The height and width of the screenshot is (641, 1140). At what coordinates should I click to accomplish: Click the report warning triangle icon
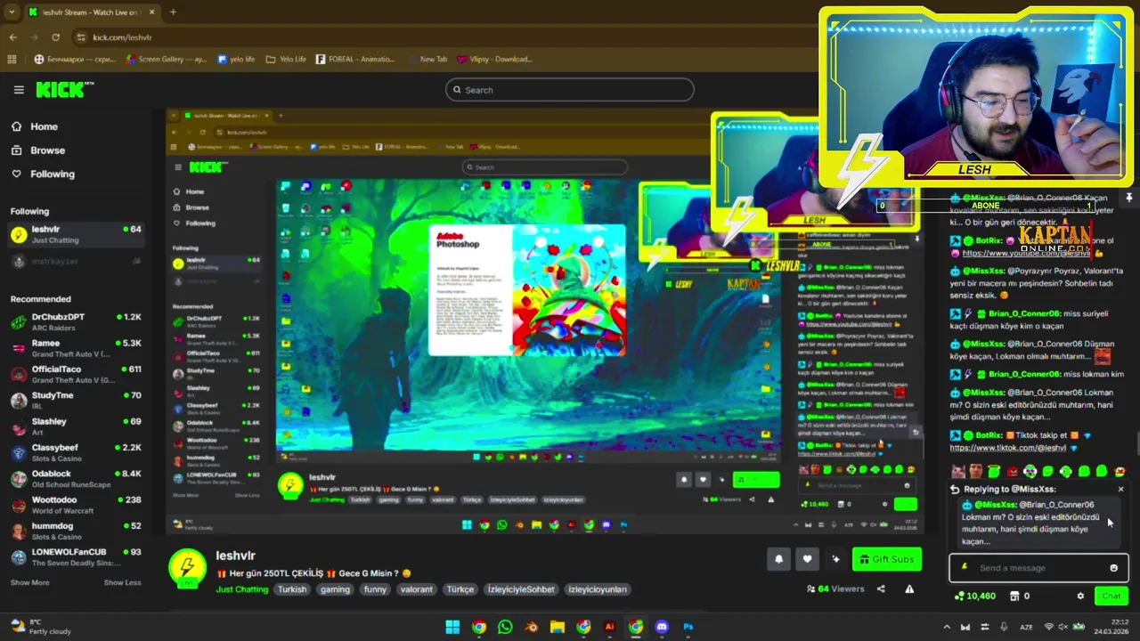tap(909, 589)
